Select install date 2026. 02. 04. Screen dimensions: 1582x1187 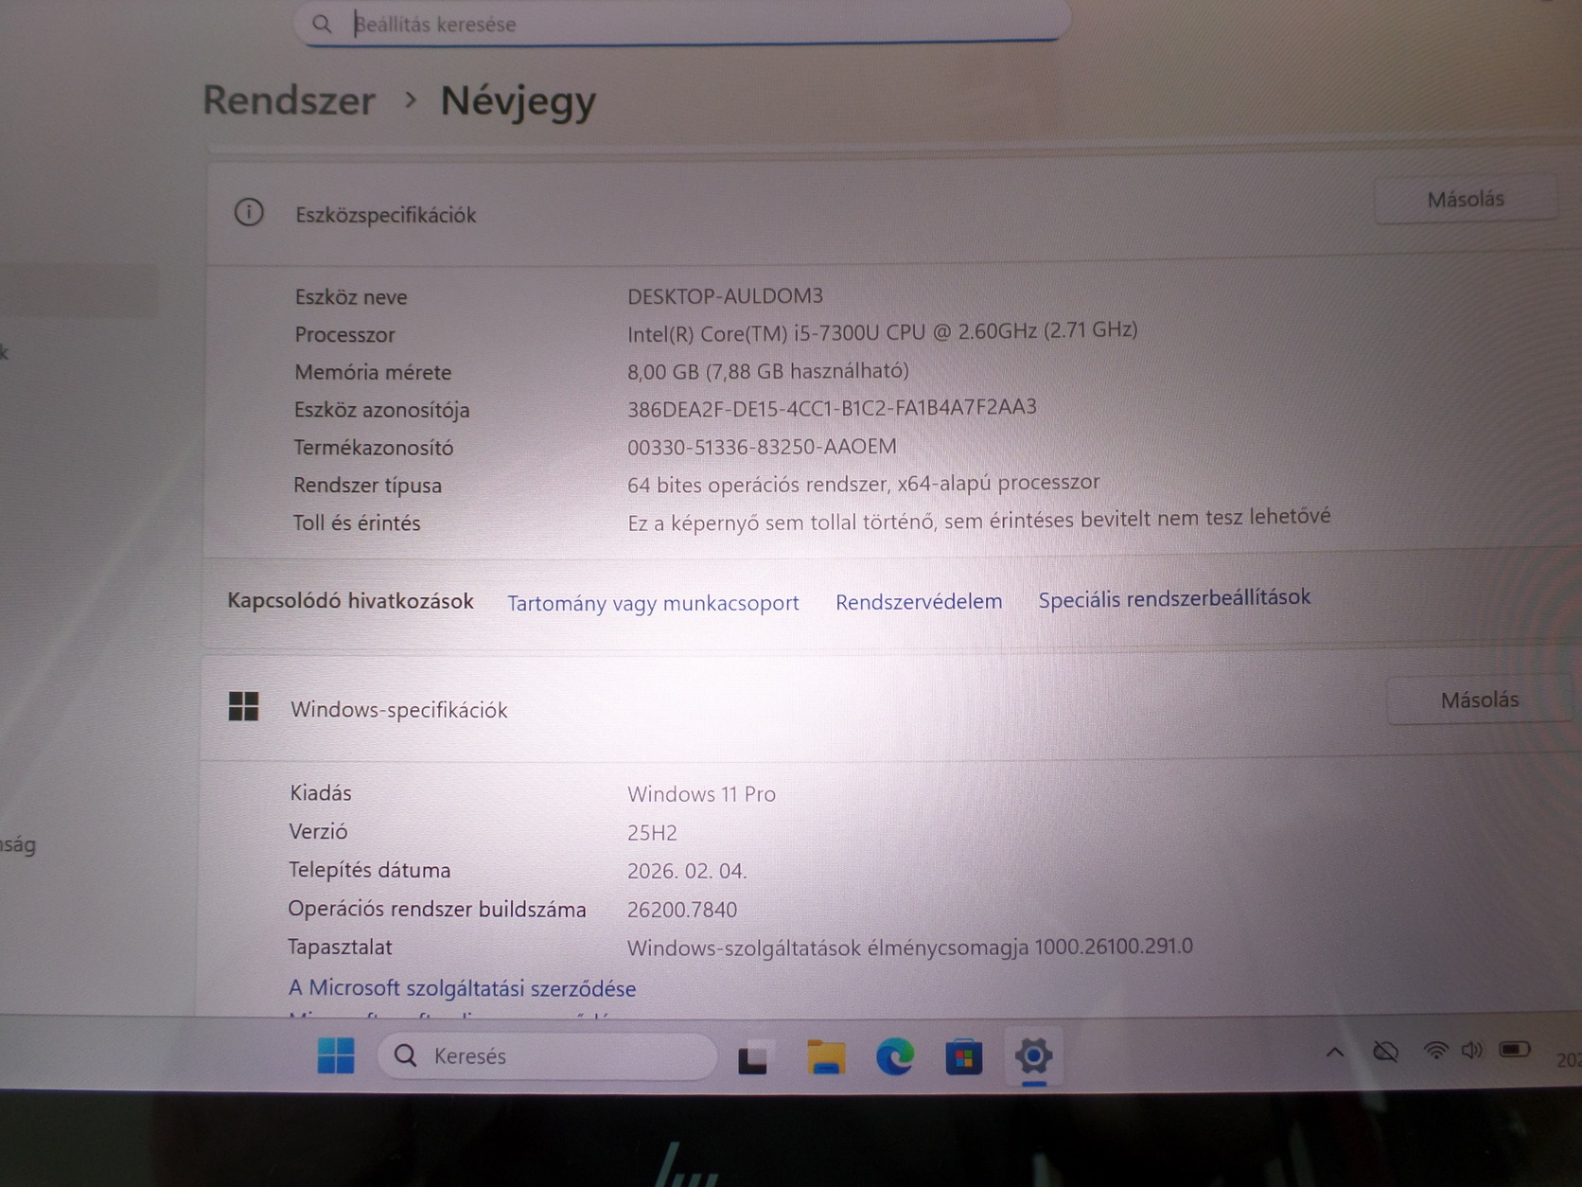pyautogui.click(x=687, y=871)
